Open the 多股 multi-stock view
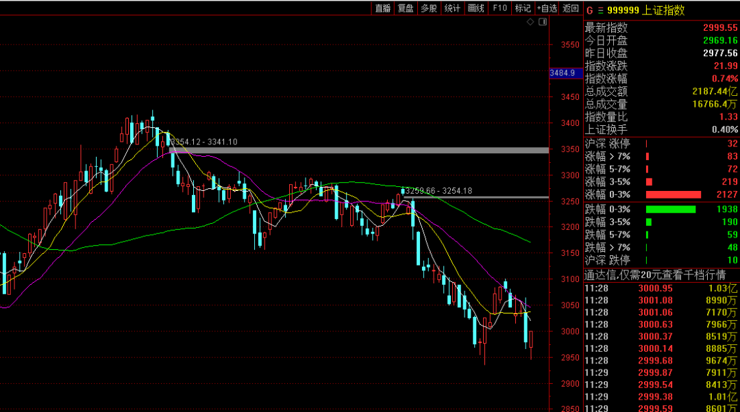This screenshot has width=740, height=412. [x=429, y=8]
